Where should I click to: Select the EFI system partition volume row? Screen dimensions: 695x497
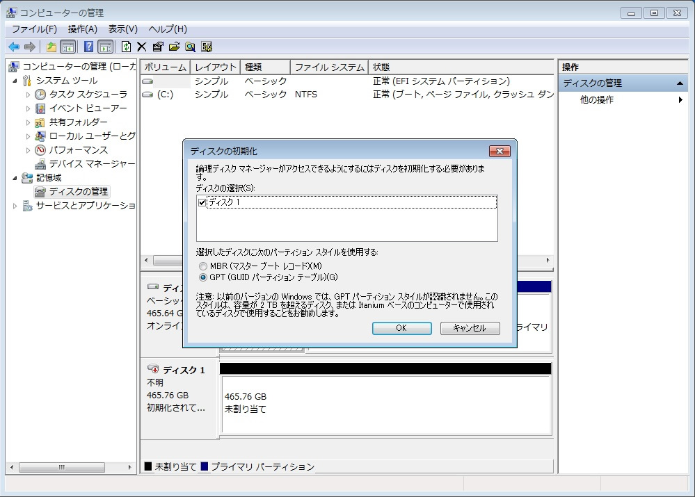pyautogui.click(x=348, y=81)
